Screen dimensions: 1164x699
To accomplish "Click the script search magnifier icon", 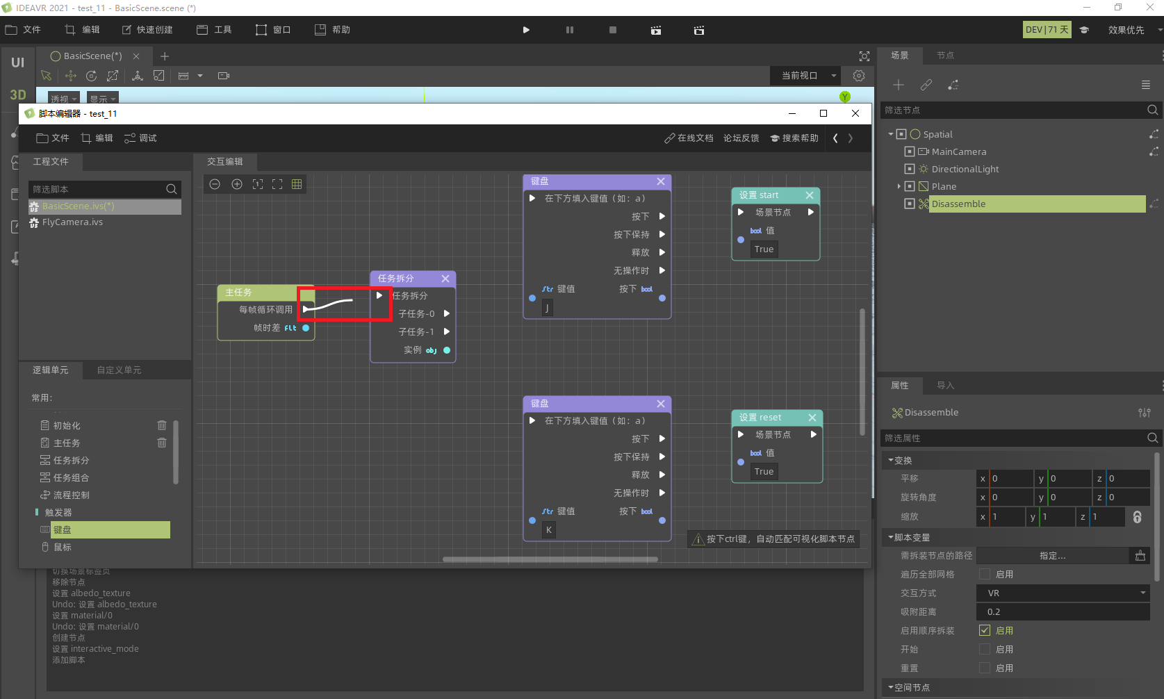I will point(172,189).
